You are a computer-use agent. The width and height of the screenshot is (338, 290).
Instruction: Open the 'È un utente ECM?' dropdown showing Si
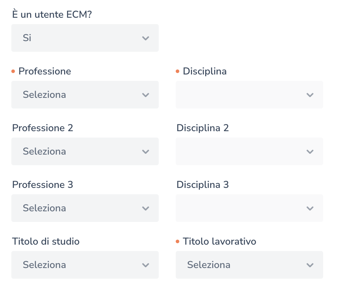pos(78,38)
